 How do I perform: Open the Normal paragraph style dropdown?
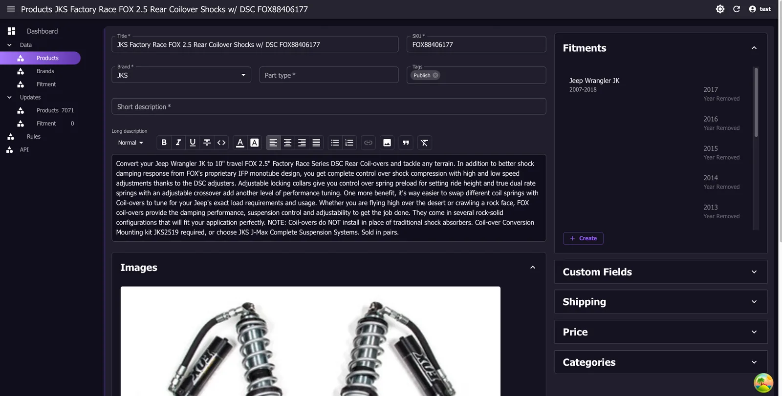coord(130,143)
